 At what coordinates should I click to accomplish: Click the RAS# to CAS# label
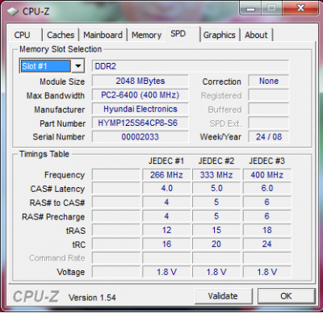click(x=57, y=202)
